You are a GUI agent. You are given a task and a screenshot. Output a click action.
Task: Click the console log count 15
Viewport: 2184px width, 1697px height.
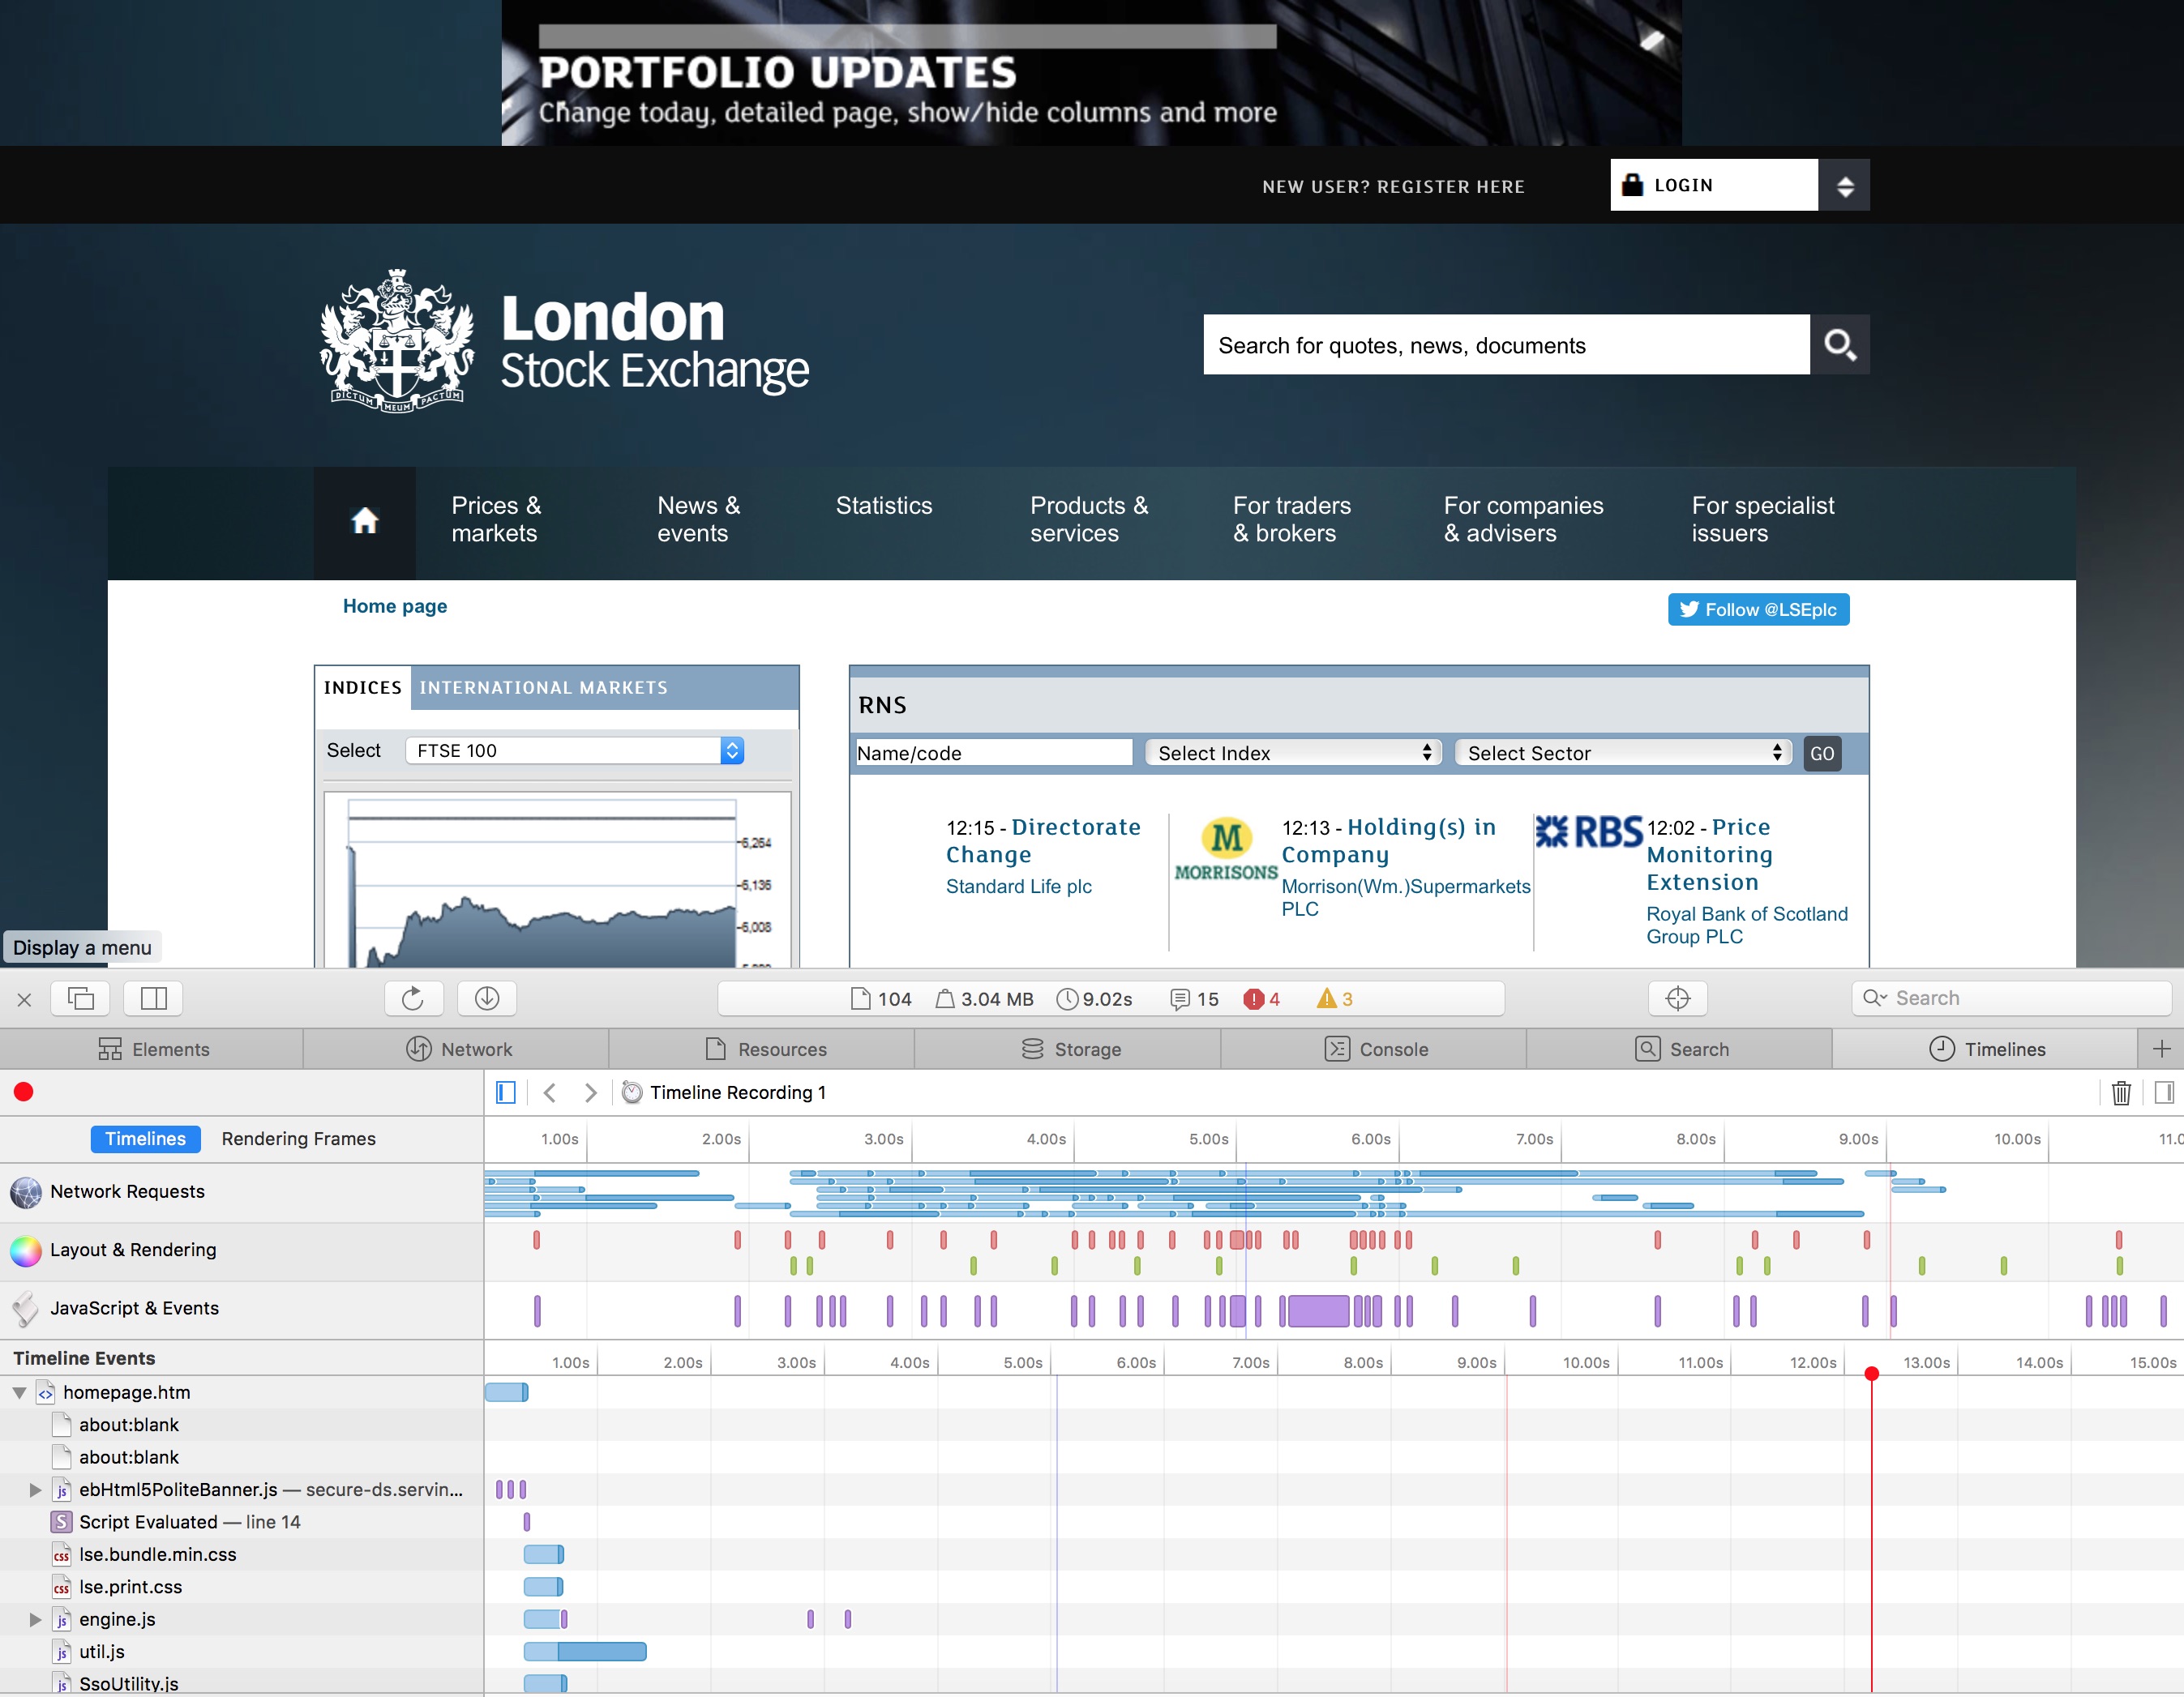point(1195,999)
